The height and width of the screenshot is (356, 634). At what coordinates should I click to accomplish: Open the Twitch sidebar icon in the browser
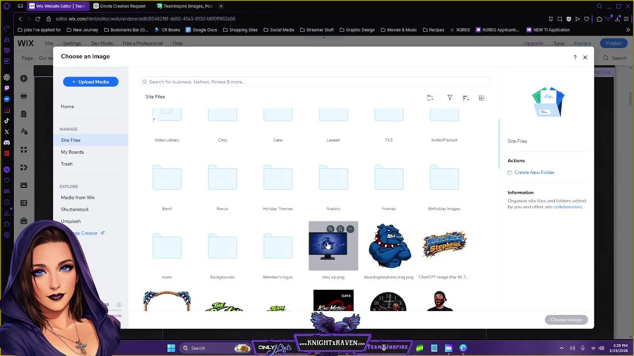[6, 88]
